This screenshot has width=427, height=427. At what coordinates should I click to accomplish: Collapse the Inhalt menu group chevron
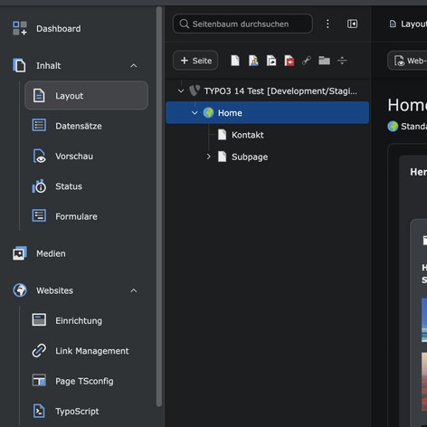134,65
